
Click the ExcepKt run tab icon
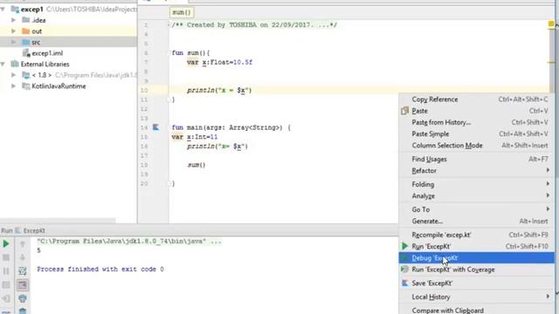[x=18, y=230]
